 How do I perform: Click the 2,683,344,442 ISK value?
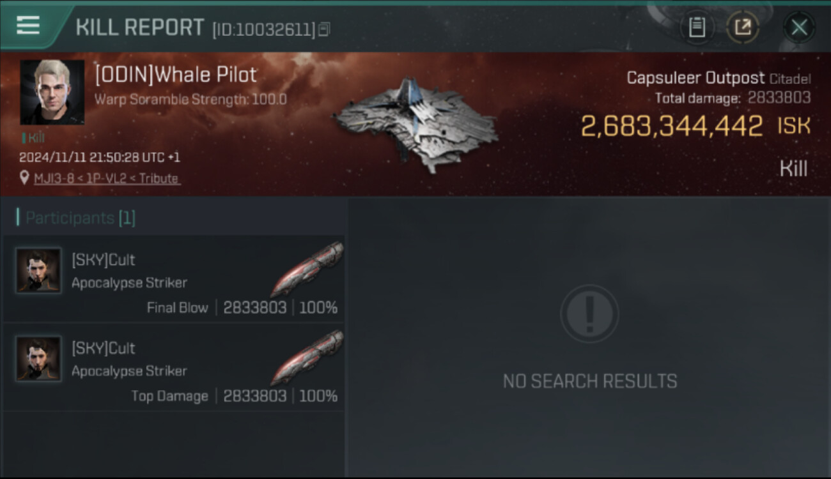point(695,126)
